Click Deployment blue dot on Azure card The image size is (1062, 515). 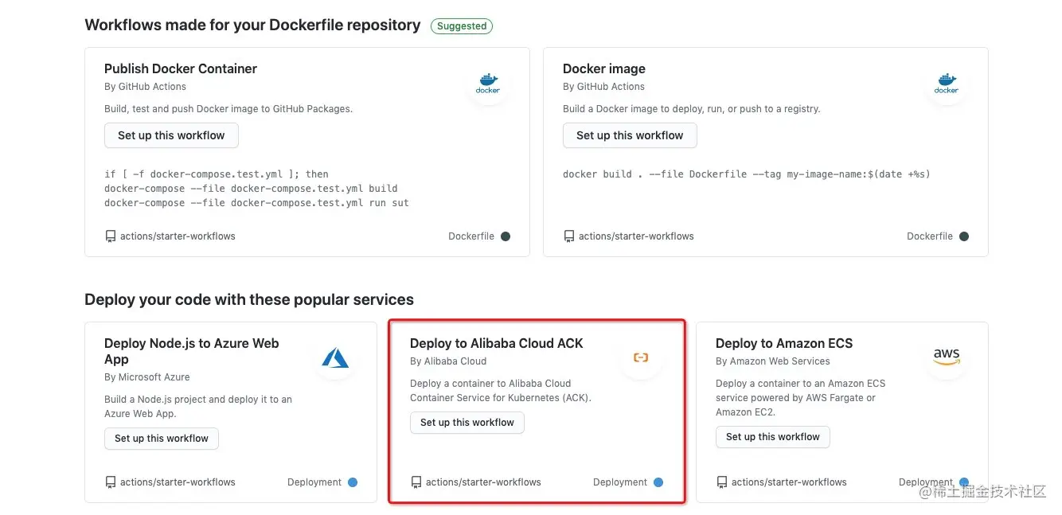click(353, 482)
